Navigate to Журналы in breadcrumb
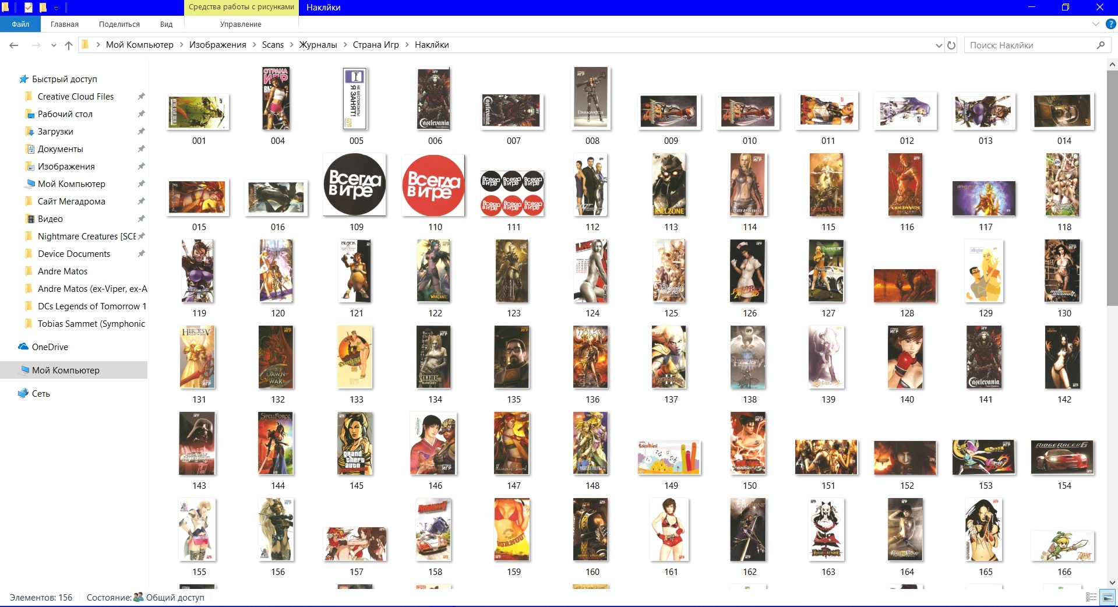1118x607 pixels. 318,45
